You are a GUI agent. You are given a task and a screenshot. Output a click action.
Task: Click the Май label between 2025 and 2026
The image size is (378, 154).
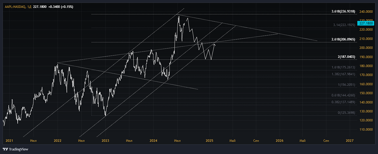coord(232,140)
